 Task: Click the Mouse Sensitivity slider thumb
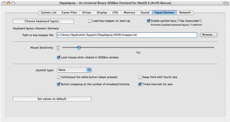(79, 48)
